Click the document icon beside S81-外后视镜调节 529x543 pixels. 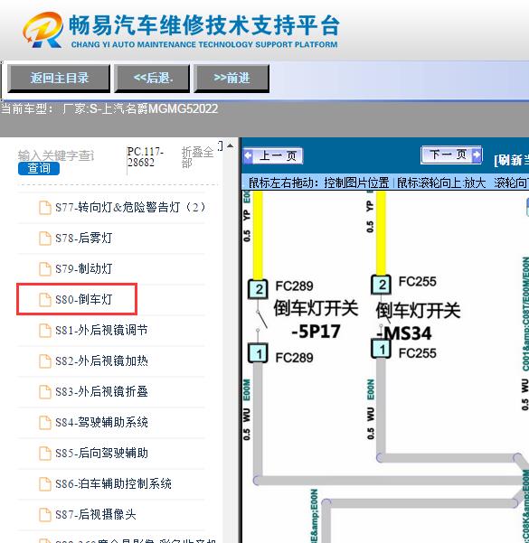(x=44, y=331)
